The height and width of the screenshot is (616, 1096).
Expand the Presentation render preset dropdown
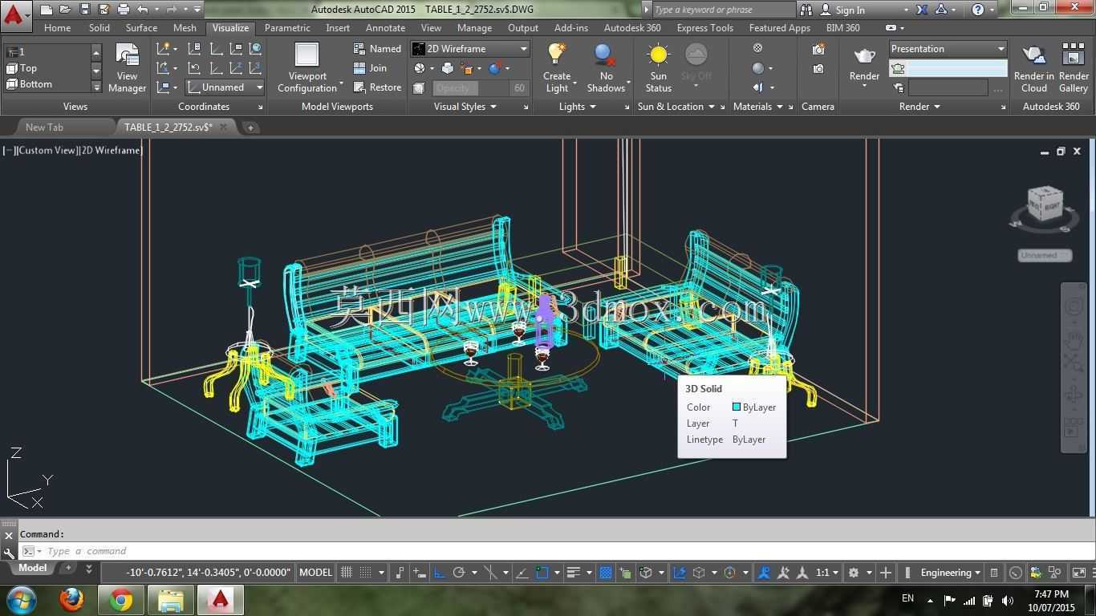tap(948, 49)
